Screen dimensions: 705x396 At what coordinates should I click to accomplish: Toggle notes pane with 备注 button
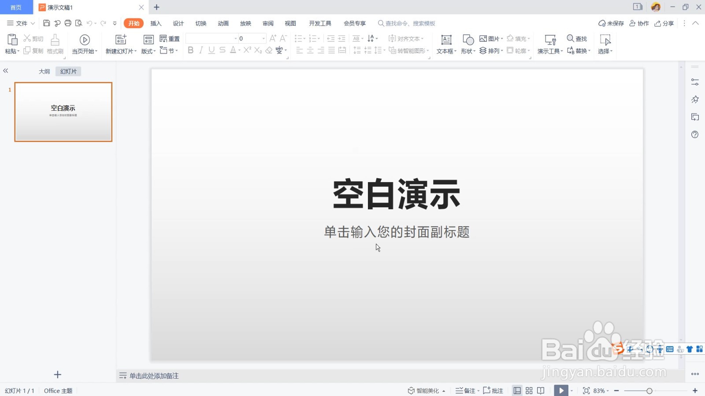465,391
